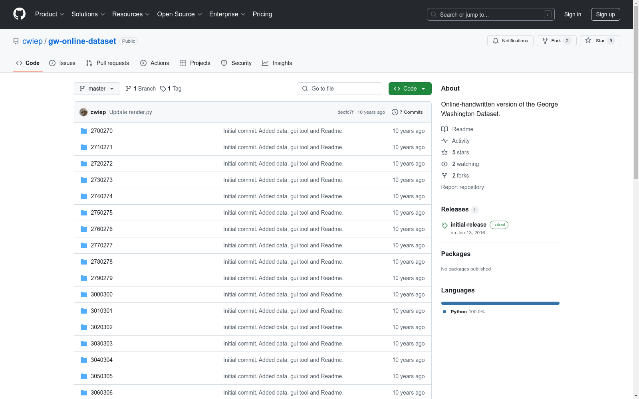Click the tag icon beside 1 Tag
639x399 pixels.
tap(163, 89)
